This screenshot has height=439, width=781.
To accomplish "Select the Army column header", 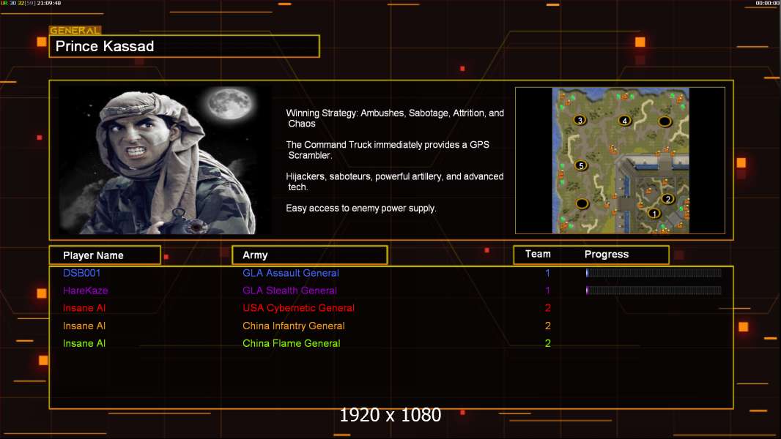I will [x=309, y=255].
